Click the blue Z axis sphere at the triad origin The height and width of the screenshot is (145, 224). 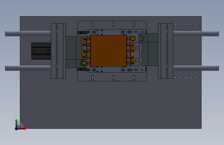click(17, 128)
